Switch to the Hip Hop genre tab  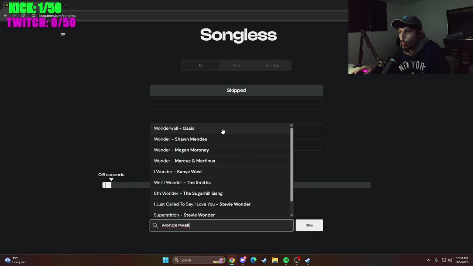point(272,65)
